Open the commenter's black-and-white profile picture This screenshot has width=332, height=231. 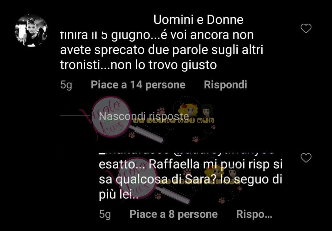point(31,30)
